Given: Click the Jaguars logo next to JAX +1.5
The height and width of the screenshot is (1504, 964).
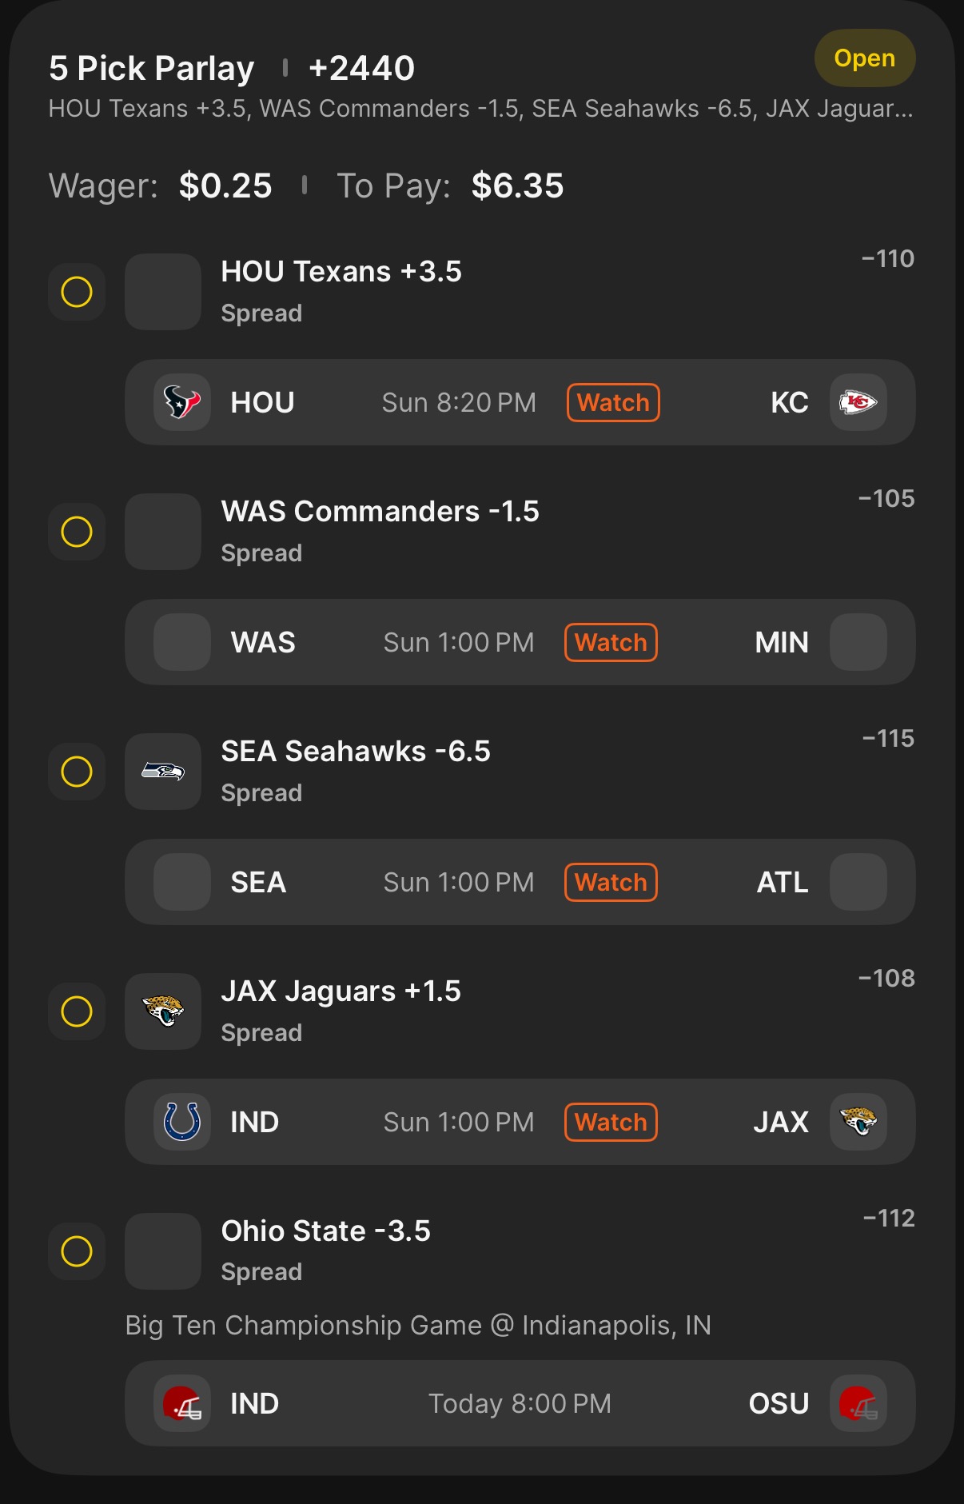Looking at the screenshot, I should click(x=163, y=1011).
